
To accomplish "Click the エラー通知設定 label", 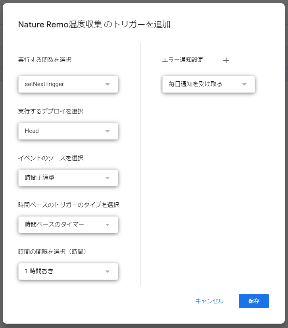I will pyautogui.click(x=183, y=59).
